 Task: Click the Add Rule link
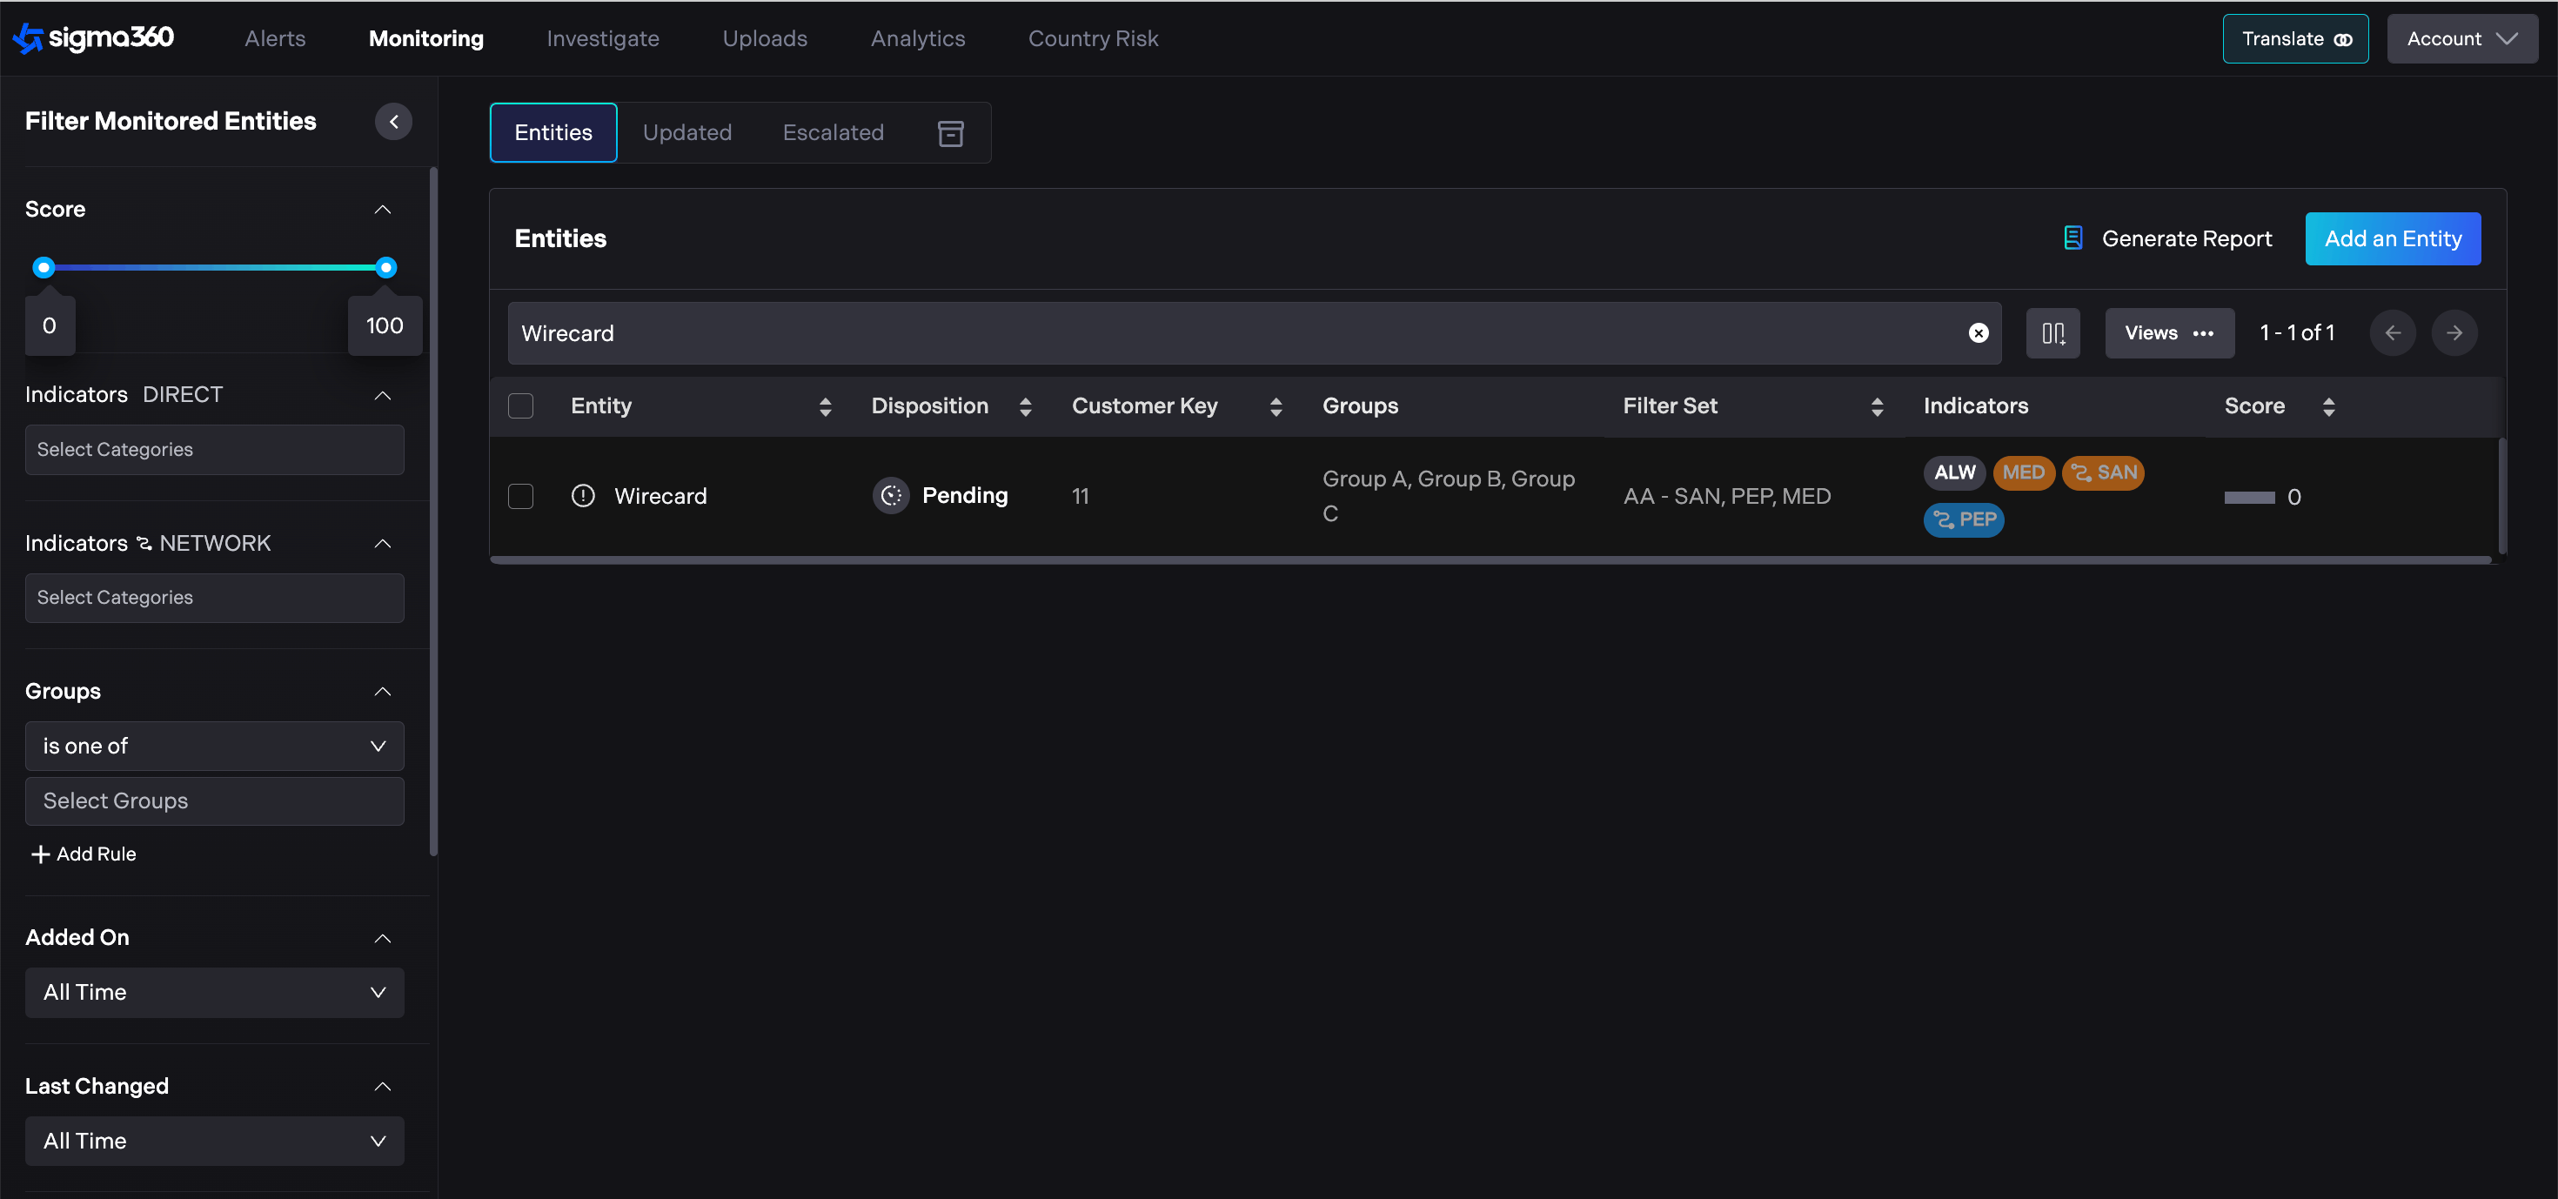coord(84,854)
